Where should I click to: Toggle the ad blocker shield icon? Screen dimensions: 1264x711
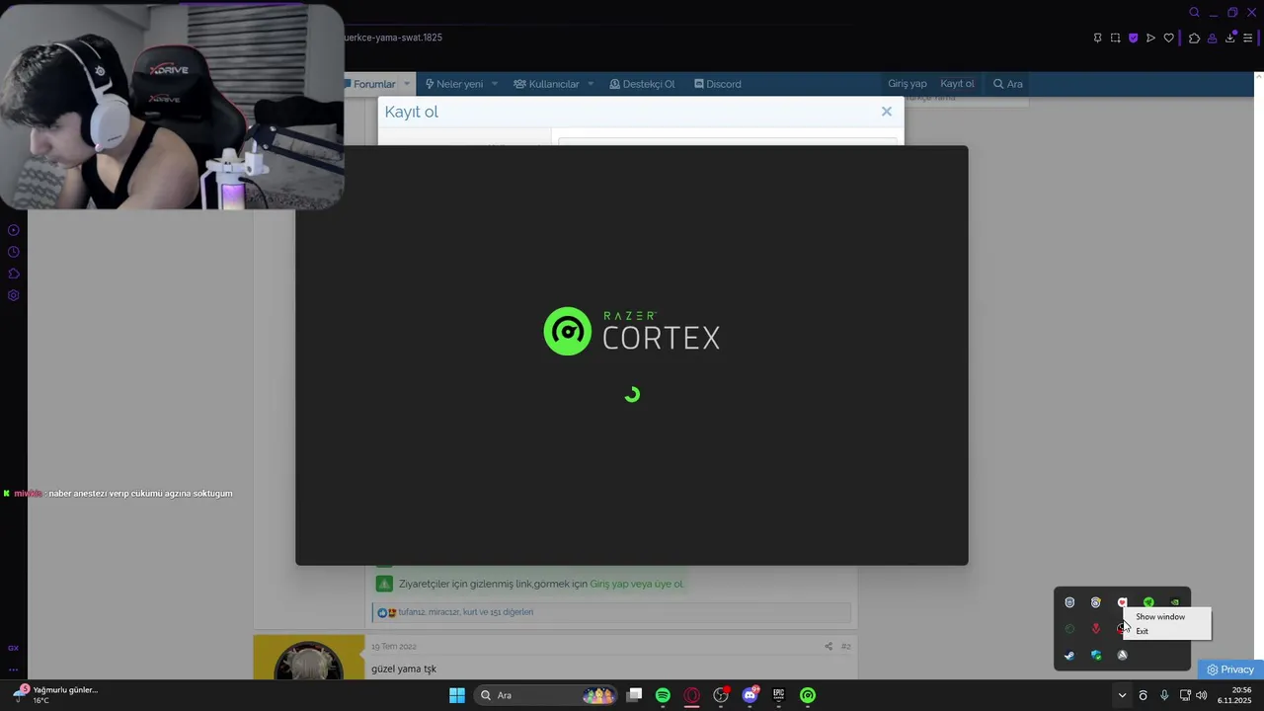(1133, 38)
